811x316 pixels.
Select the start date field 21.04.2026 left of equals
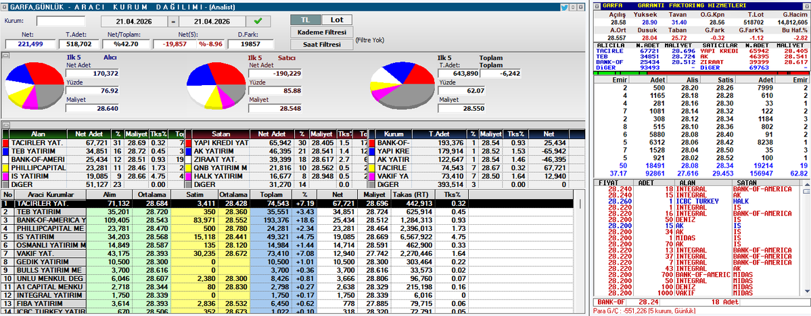pyautogui.click(x=135, y=22)
